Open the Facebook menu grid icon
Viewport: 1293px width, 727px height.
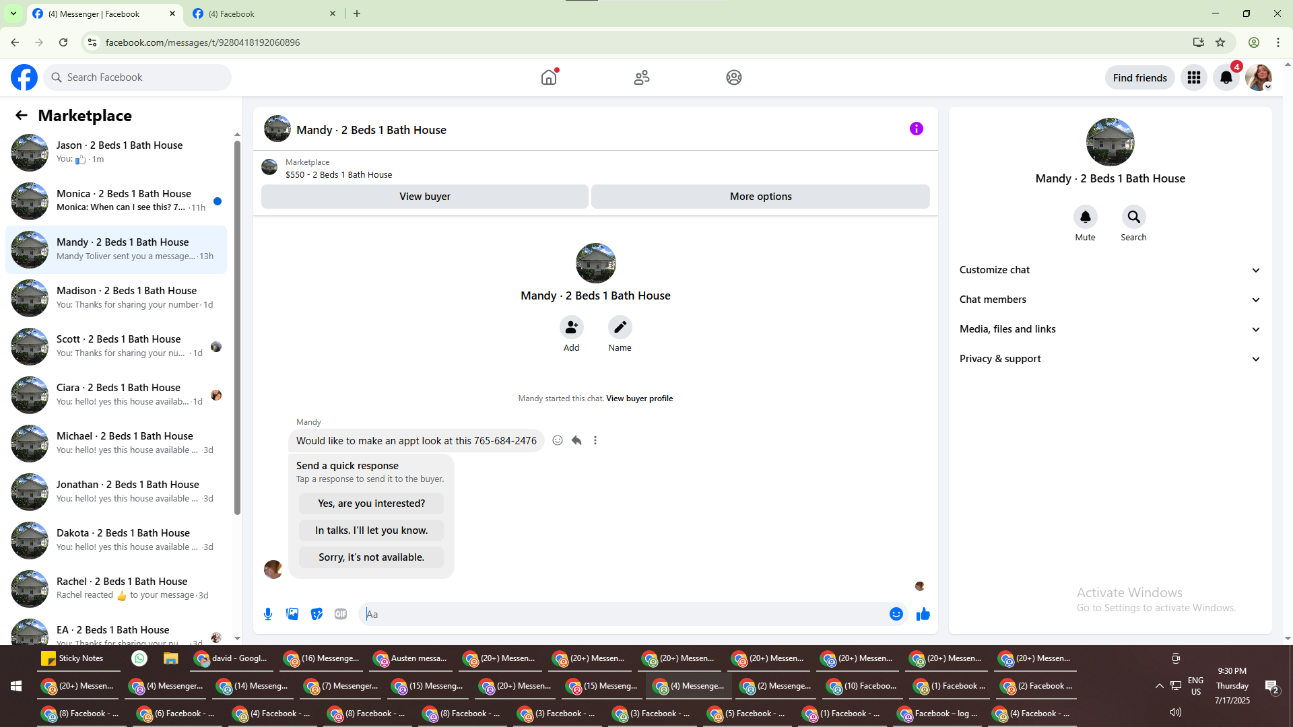point(1194,77)
